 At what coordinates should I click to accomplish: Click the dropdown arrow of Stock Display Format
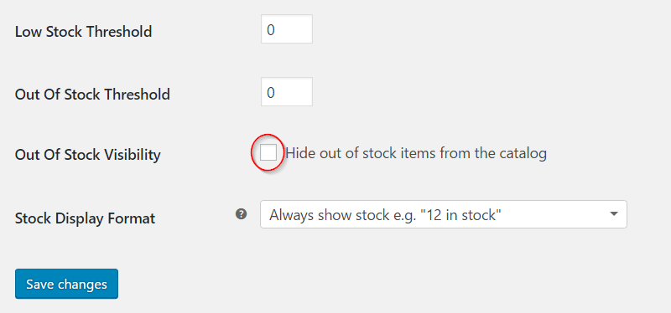pyautogui.click(x=614, y=214)
